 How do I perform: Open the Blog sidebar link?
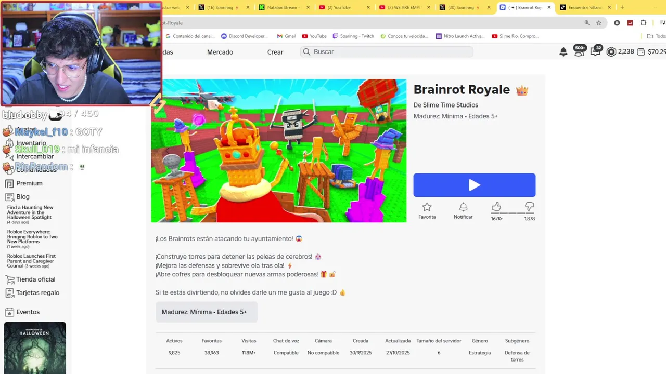[23, 197]
